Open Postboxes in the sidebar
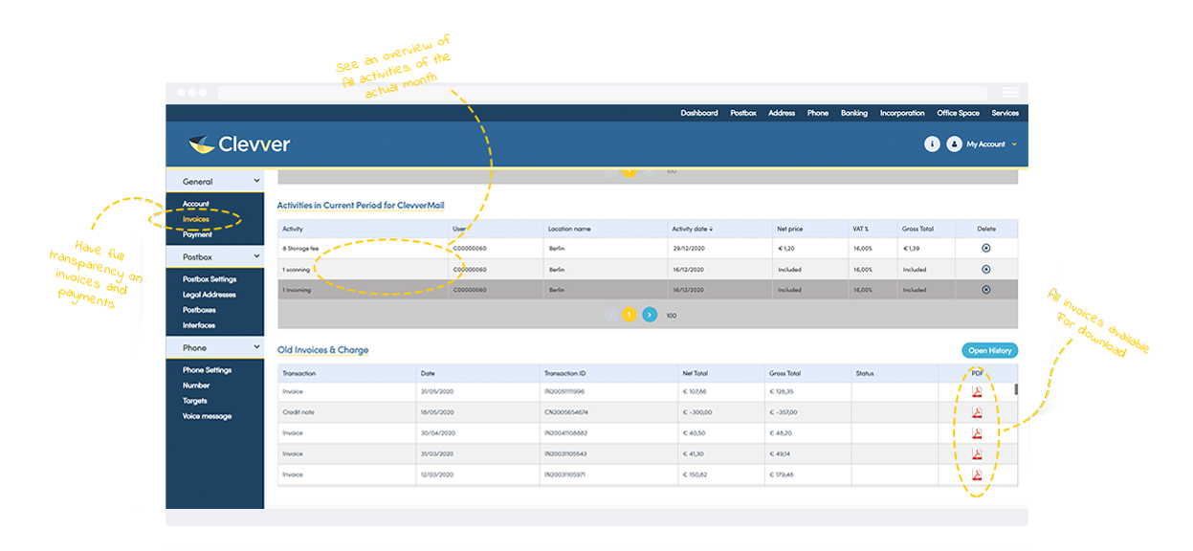1193x551 pixels. tap(199, 310)
